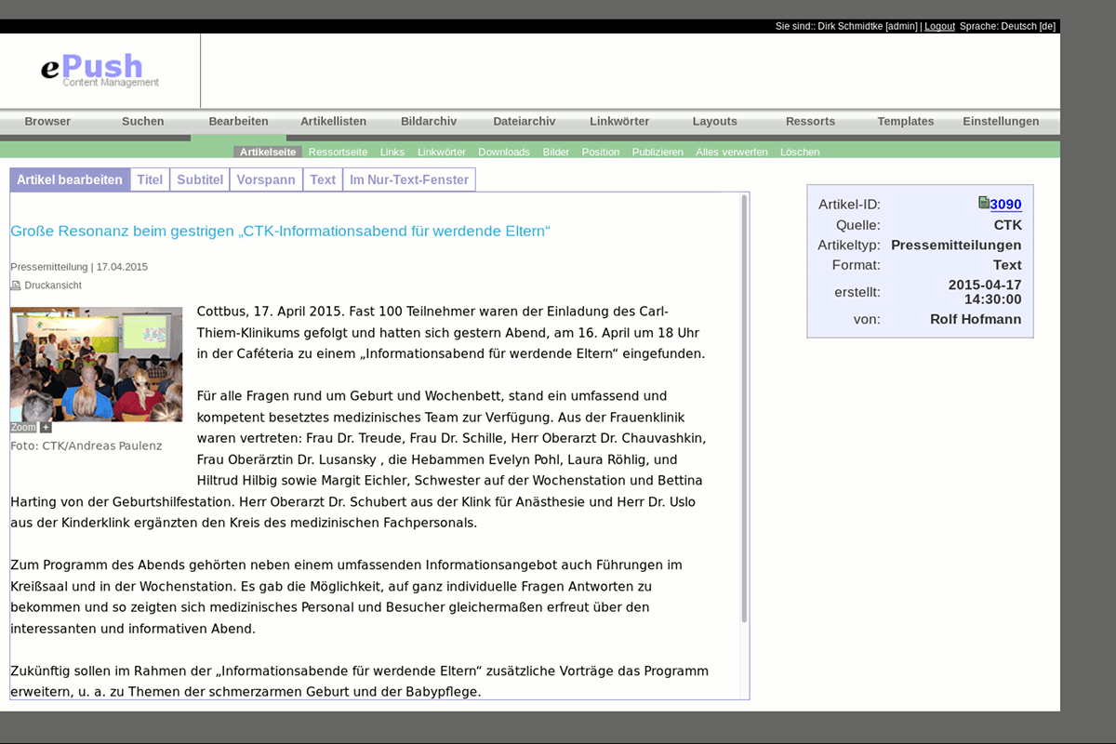Open the Linkwörter submenu item in green bar
This screenshot has height=744, width=1116.
click(442, 152)
